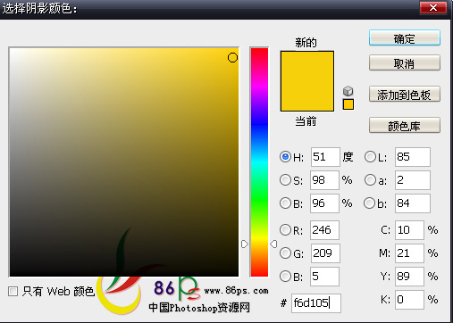Select the Lab b radio button
453x323 pixels.
tap(370, 203)
